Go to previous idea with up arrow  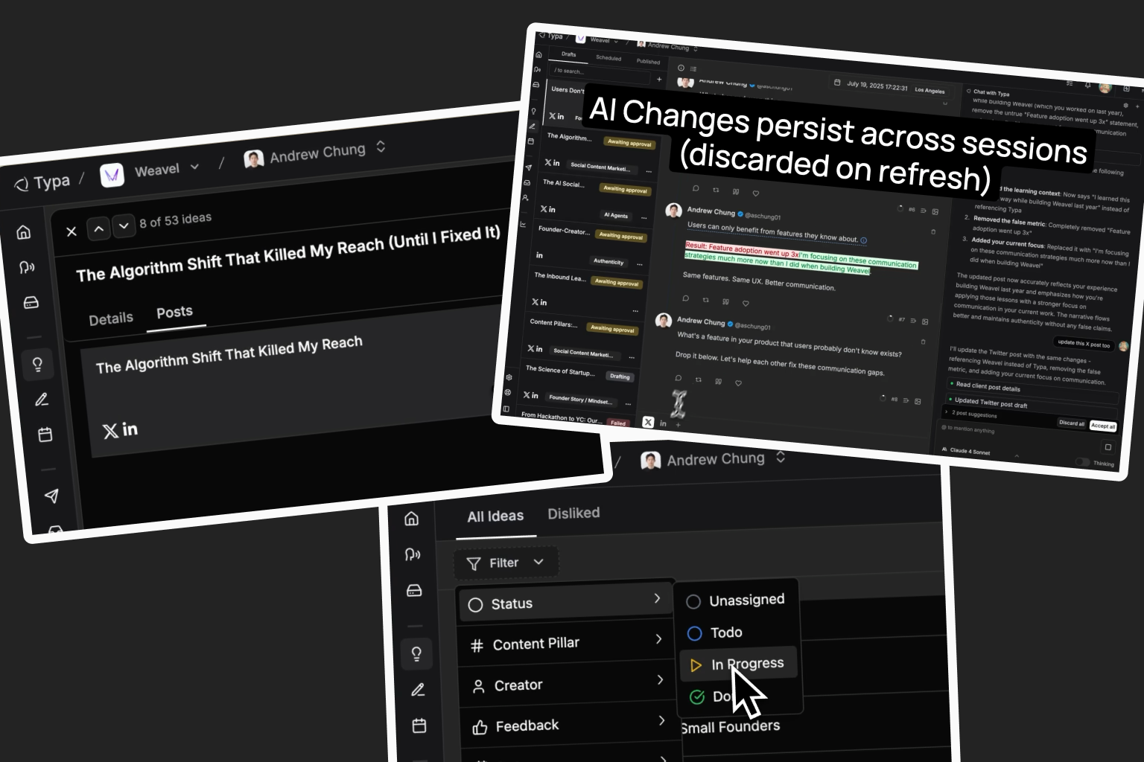point(98,228)
